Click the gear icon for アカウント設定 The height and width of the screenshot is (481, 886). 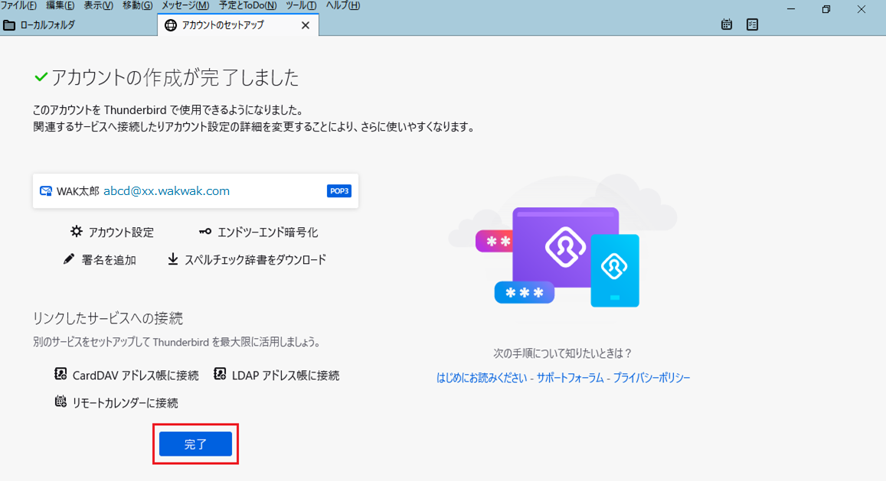77,231
